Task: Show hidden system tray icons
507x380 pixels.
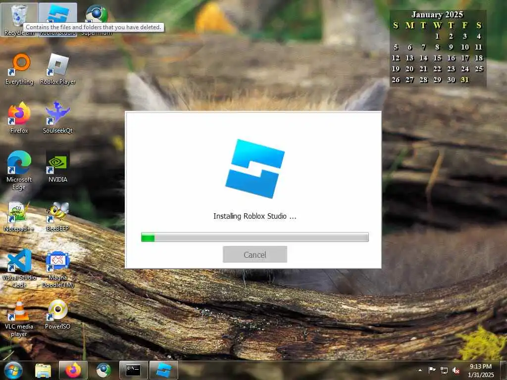Action: pos(420,370)
